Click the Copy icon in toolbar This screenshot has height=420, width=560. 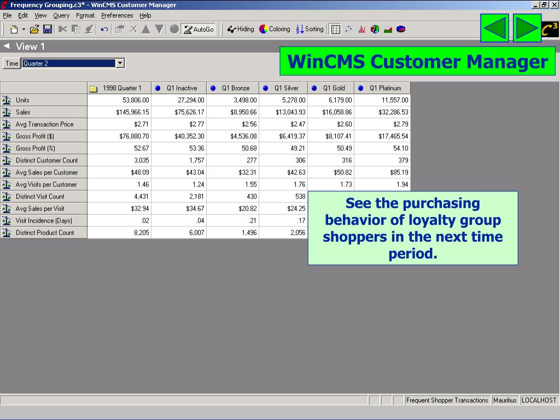click(x=75, y=30)
